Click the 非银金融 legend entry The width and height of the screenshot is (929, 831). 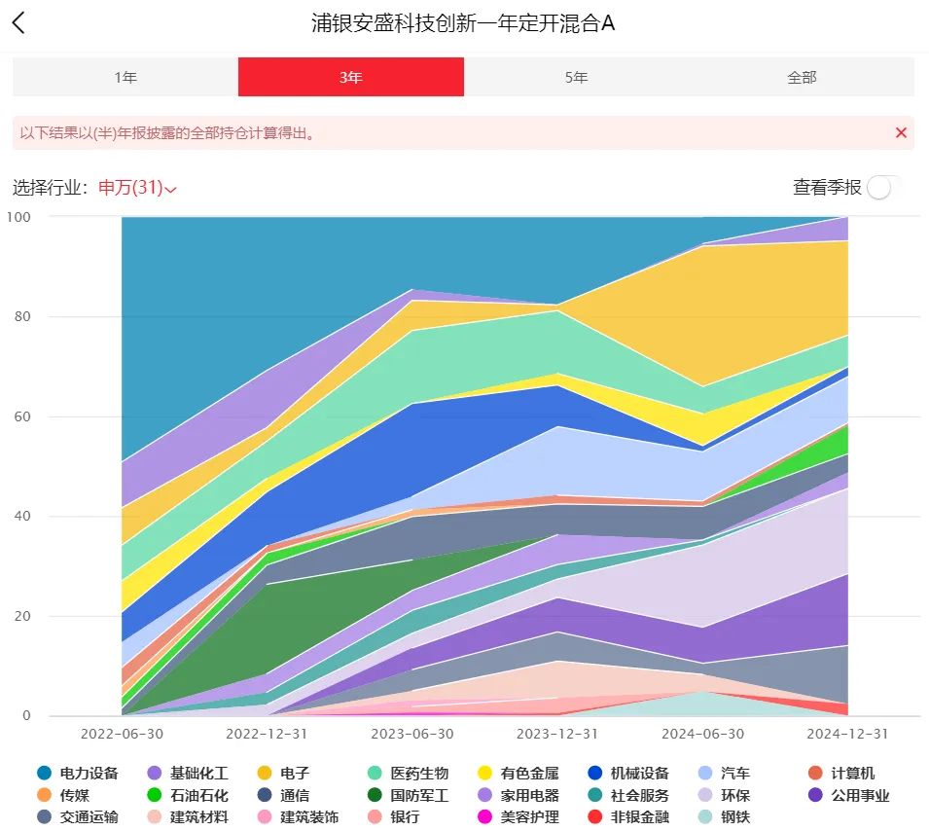click(x=628, y=816)
